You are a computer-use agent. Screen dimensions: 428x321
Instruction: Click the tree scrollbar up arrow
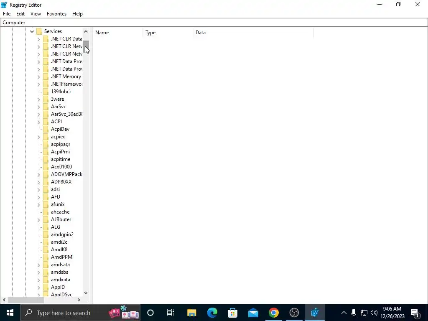[x=86, y=31]
